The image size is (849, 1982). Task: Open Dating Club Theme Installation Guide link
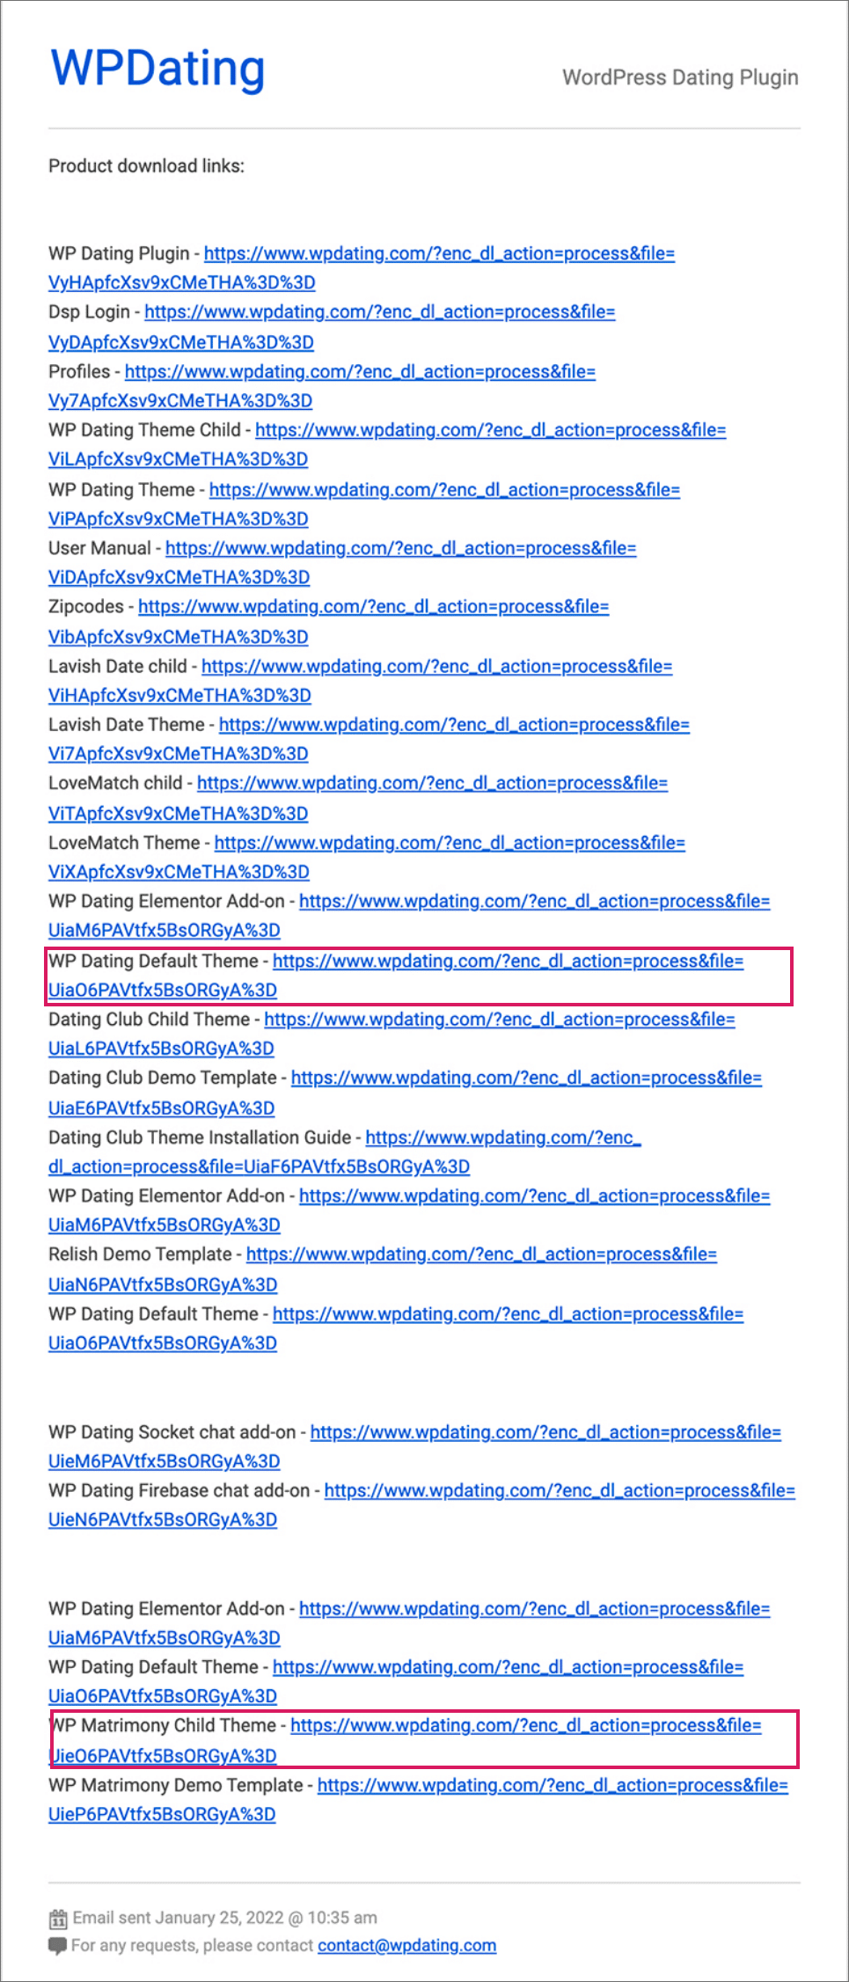click(x=503, y=1137)
